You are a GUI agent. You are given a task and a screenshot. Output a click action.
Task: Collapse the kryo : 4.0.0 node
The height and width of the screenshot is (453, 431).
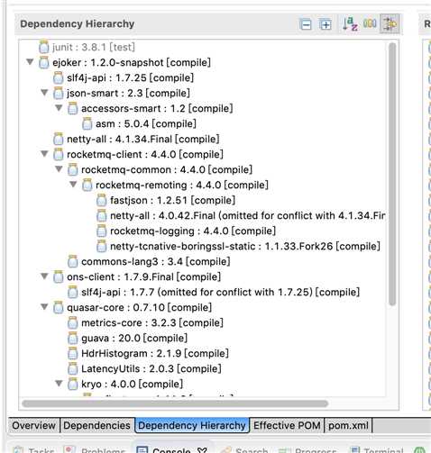coord(59,384)
